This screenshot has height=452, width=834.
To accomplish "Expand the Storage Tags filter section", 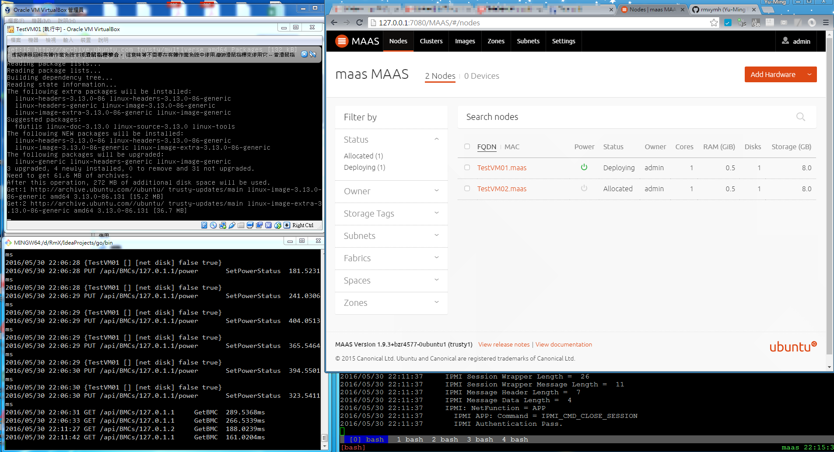I will point(391,214).
